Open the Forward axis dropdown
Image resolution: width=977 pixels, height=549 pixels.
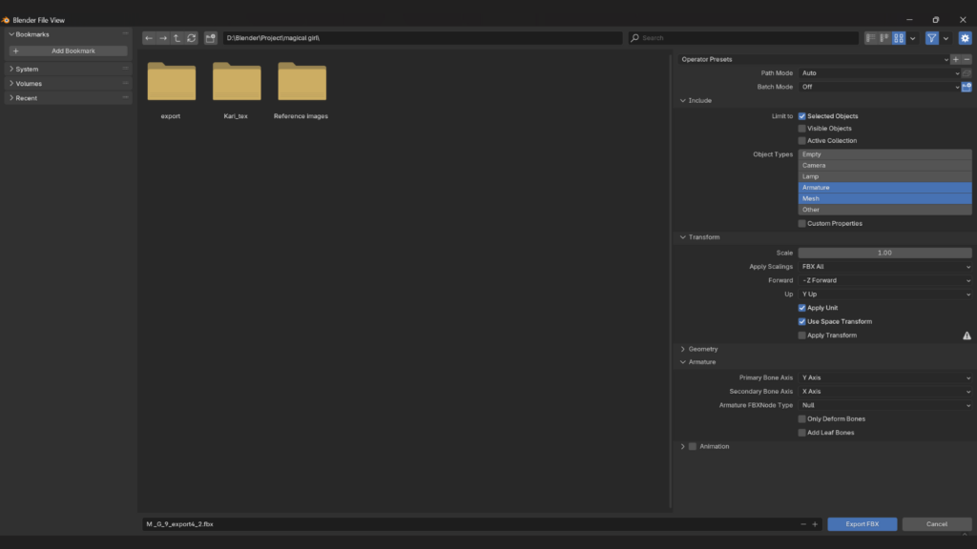coord(884,280)
